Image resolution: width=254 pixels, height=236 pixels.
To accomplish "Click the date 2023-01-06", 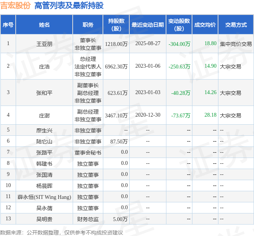I will [x=148, y=66].
